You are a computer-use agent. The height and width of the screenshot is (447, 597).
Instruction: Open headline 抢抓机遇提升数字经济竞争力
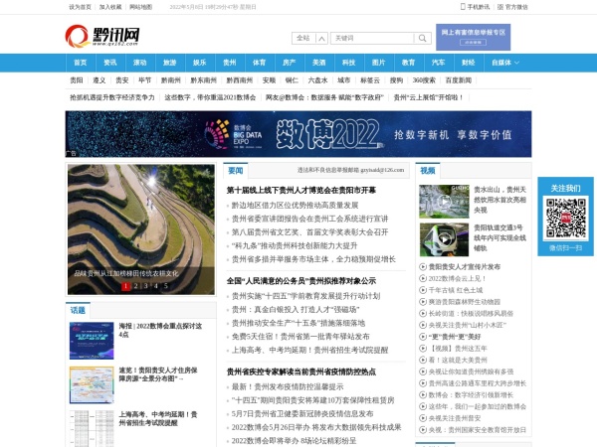[x=111, y=97]
